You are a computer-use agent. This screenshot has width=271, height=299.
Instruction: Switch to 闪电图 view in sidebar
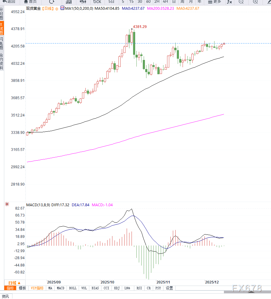click(x=2, y=43)
